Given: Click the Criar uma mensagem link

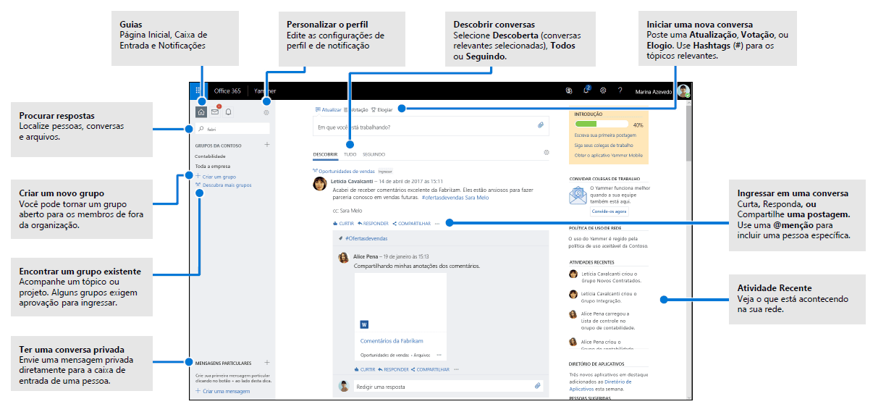Looking at the screenshot, I should pyautogui.click(x=222, y=391).
